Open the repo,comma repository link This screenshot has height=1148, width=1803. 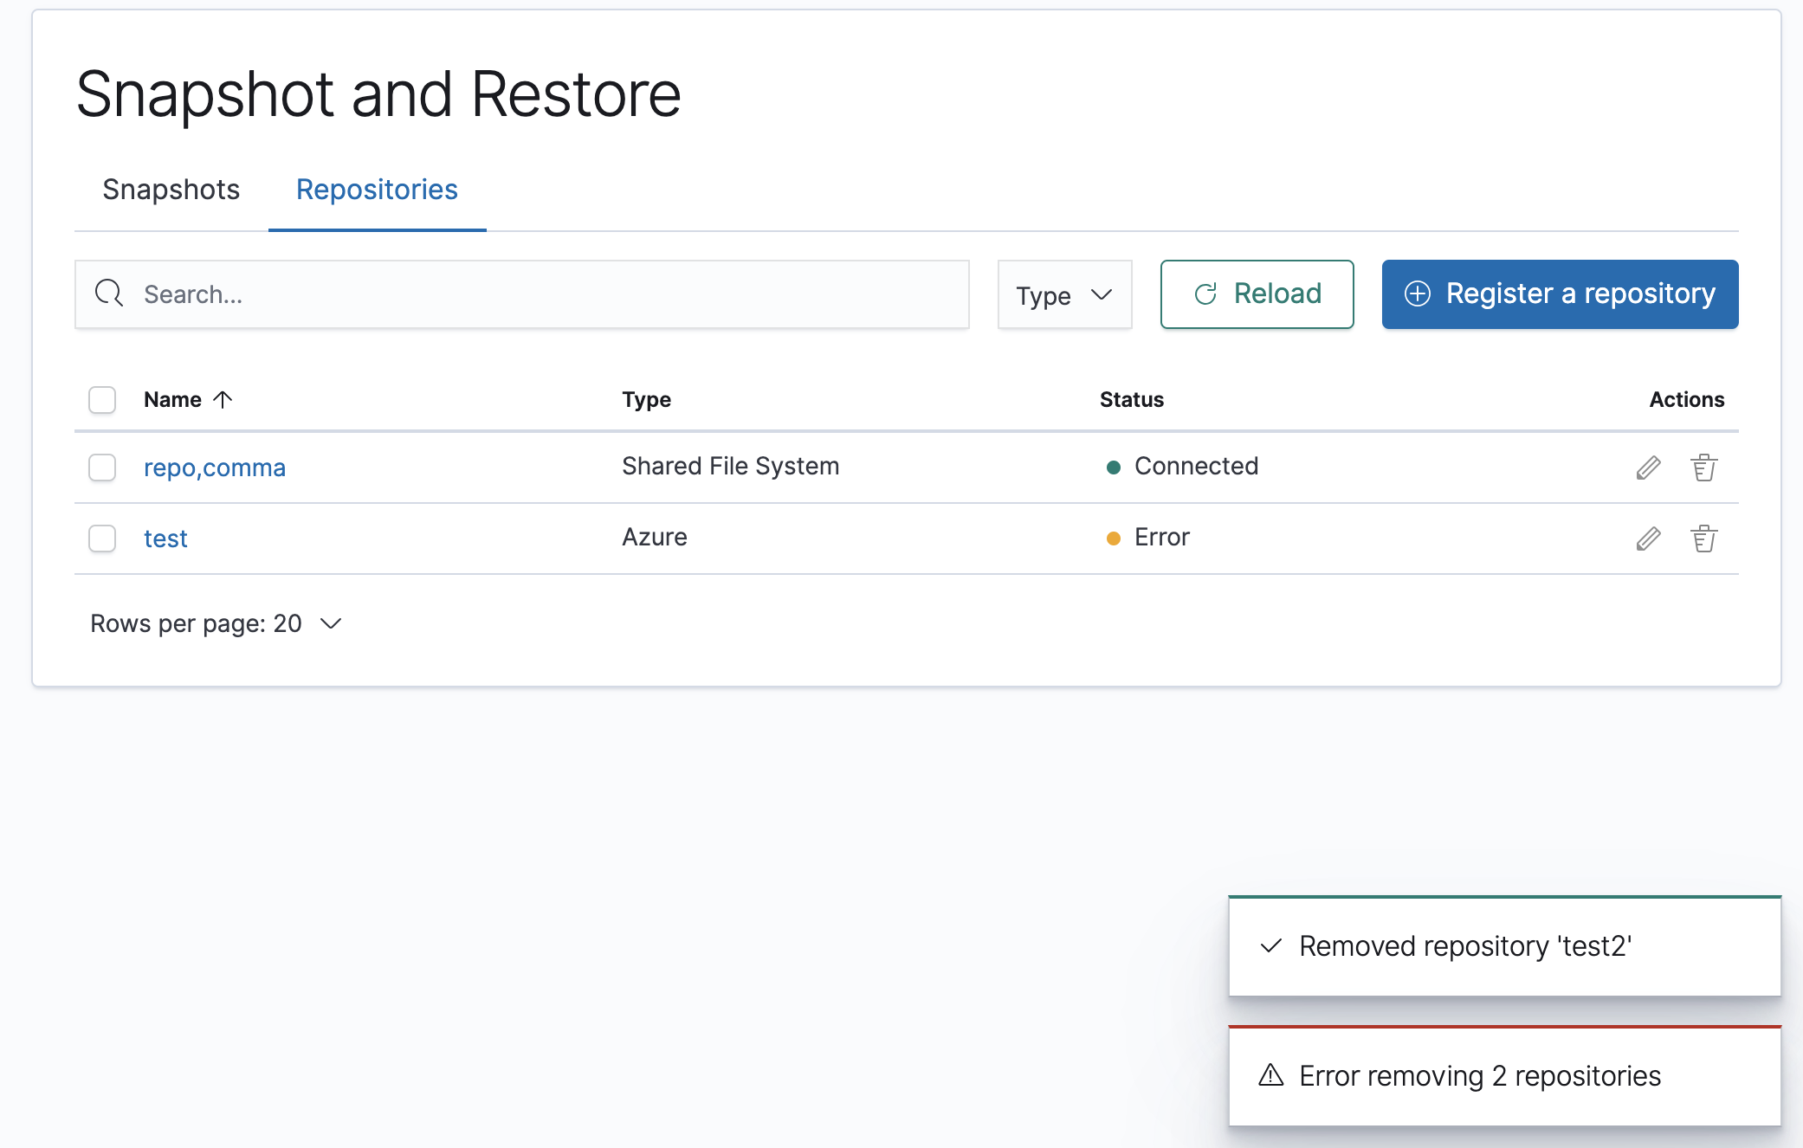point(214,468)
